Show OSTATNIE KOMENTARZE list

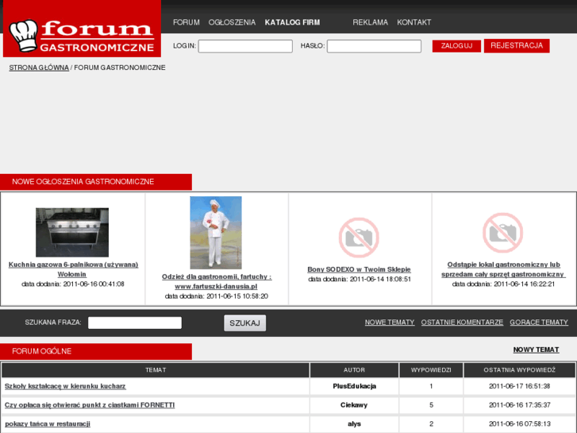pyautogui.click(x=462, y=323)
